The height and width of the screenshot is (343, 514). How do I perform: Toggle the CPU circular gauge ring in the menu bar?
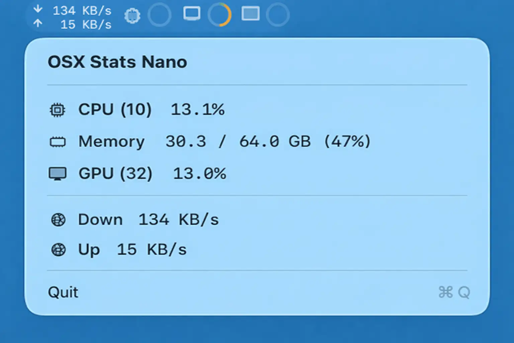160,14
